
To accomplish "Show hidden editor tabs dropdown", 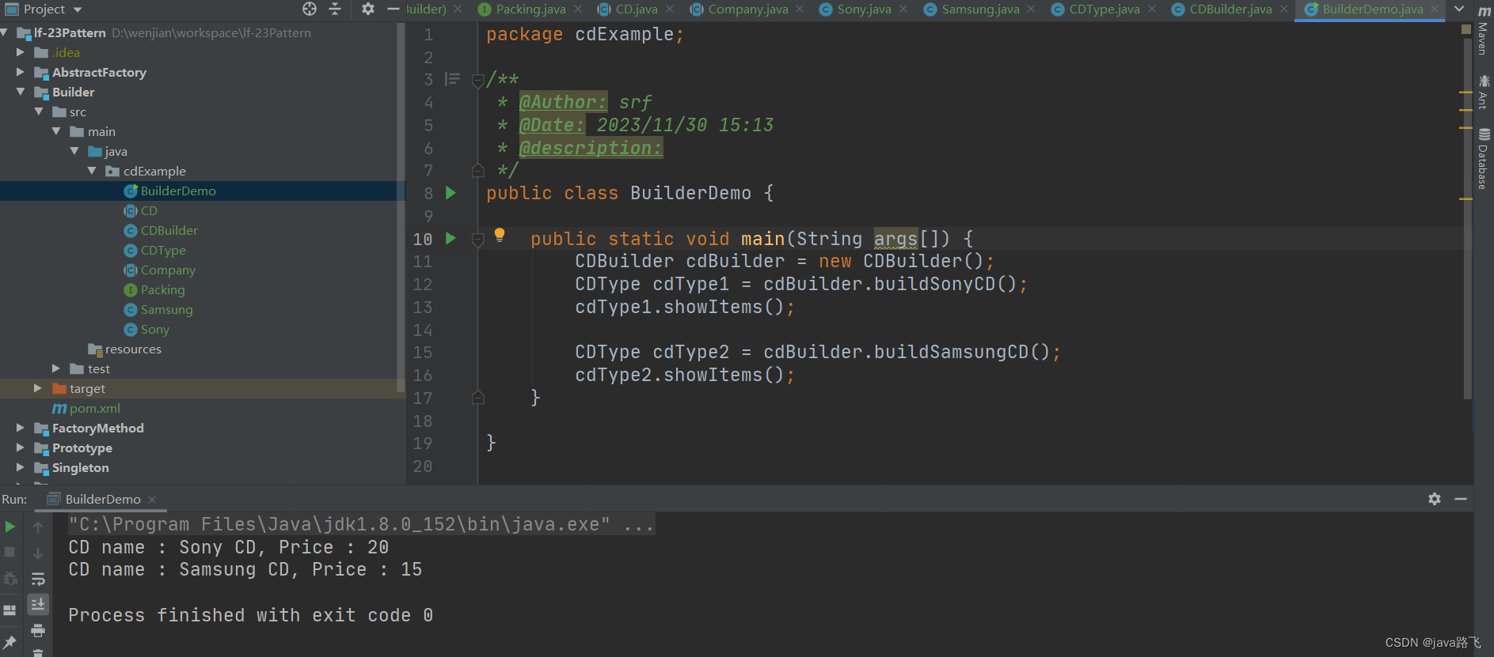I will coord(1459,9).
